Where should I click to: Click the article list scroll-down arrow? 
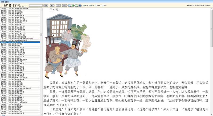41,114
